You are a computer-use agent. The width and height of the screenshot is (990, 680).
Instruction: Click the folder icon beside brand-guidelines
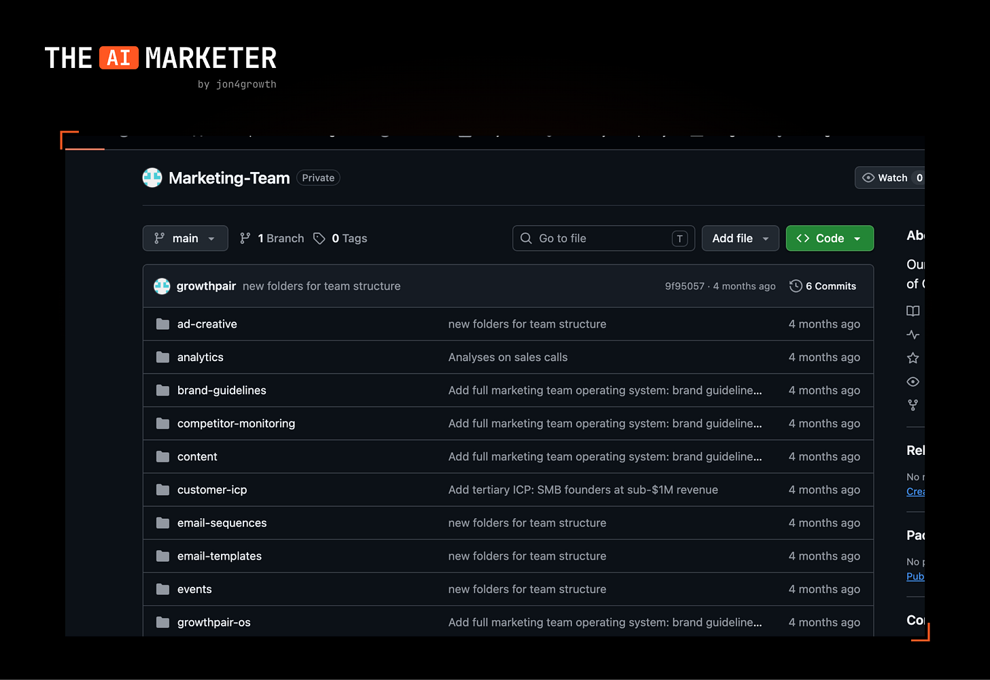[x=163, y=390]
